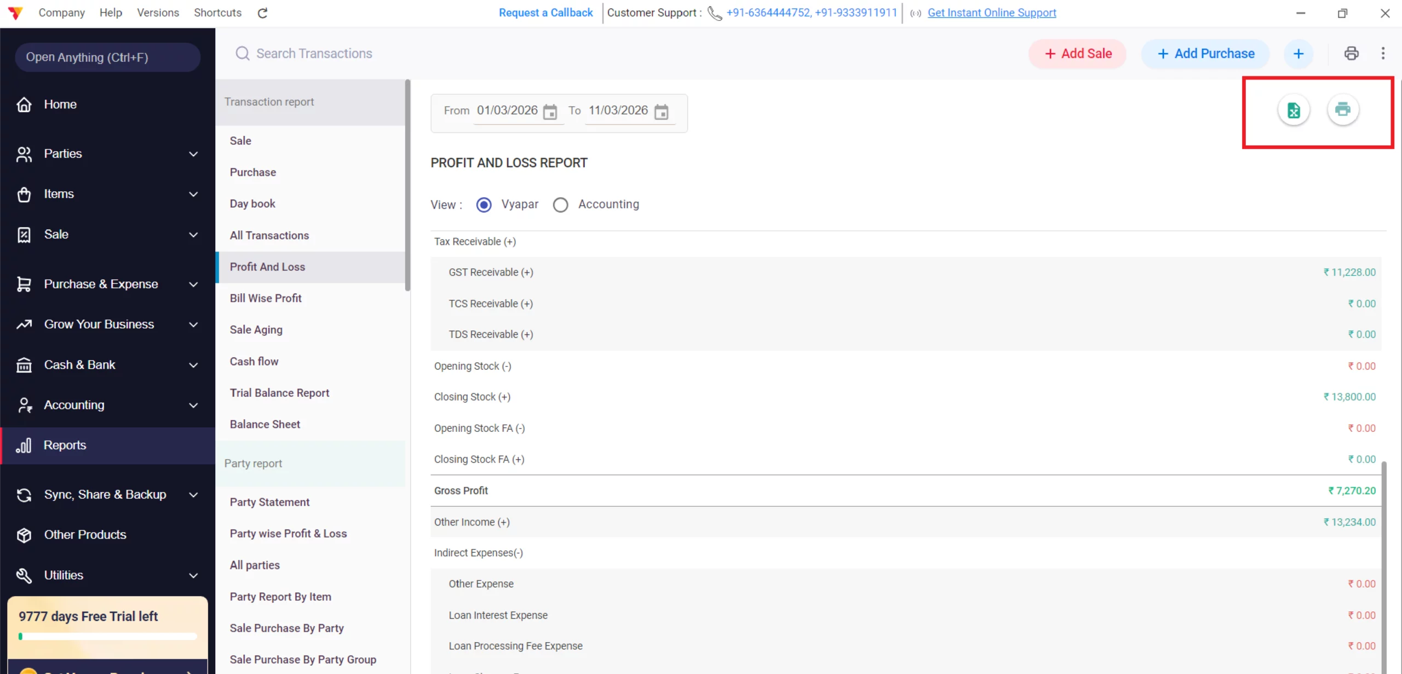Open the To date calendar picker
Viewport: 1402px width, 674px height.
[662, 112]
